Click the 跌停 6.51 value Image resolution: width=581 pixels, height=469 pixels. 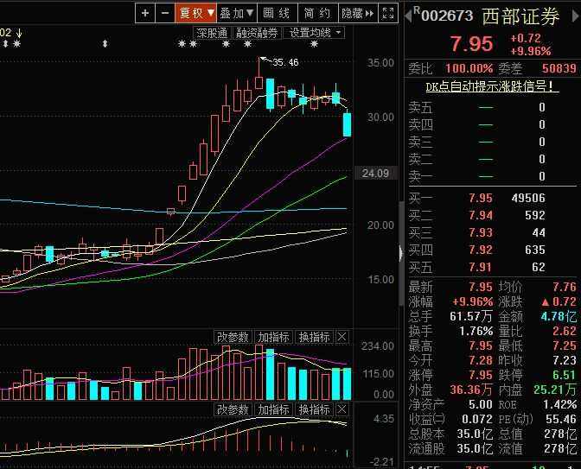(x=565, y=375)
